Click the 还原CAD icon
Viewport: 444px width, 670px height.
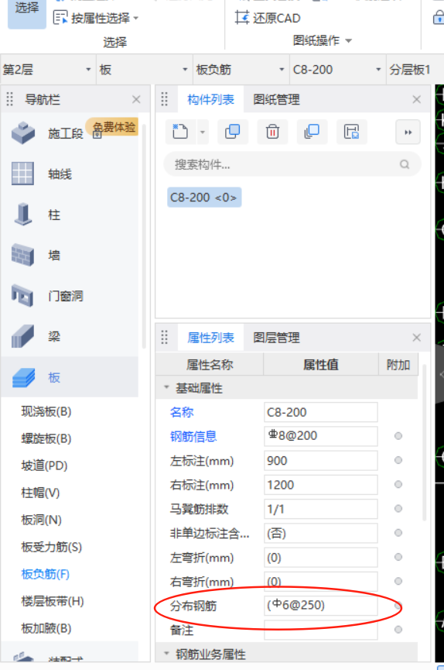point(242,18)
